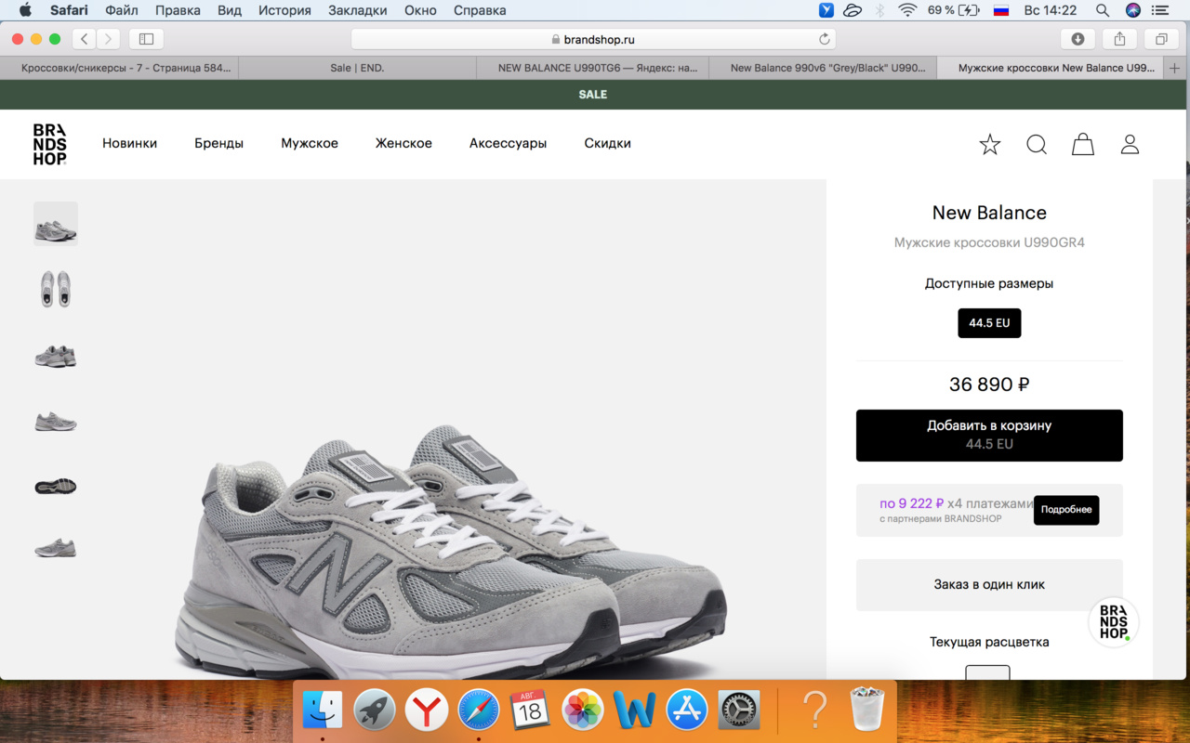The width and height of the screenshot is (1190, 743).
Task: Select sixth shoe side thumbnail
Action: (x=56, y=547)
